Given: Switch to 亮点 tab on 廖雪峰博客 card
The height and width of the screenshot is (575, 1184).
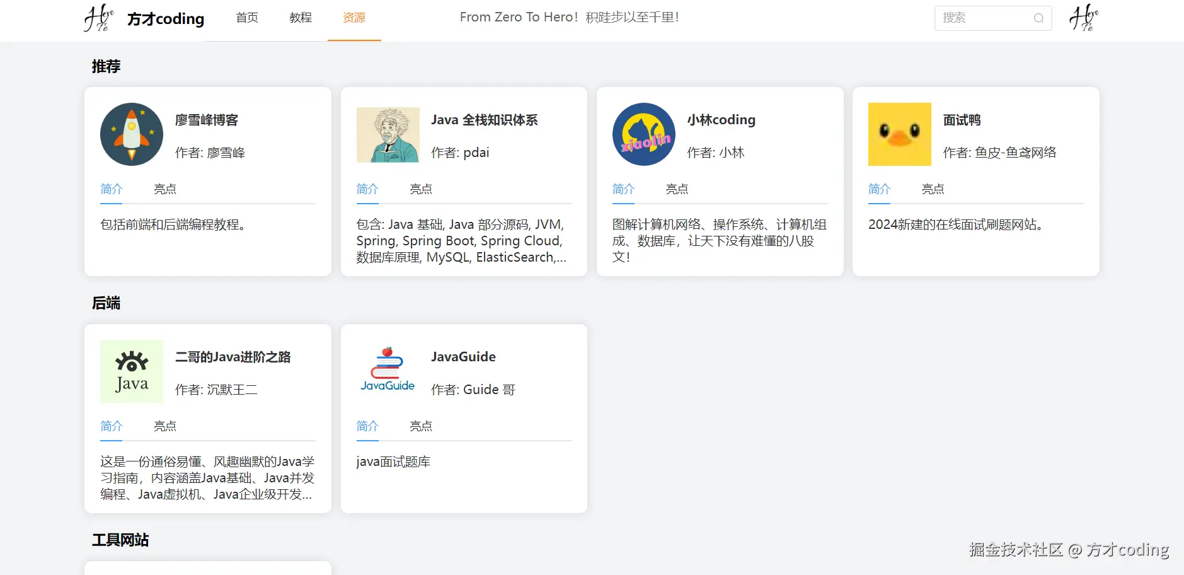Looking at the screenshot, I should [x=165, y=189].
